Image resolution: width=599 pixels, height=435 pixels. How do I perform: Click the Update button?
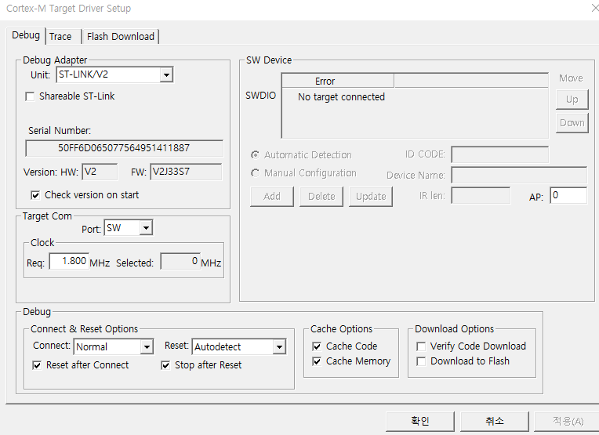pyautogui.click(x=371, y=197)
